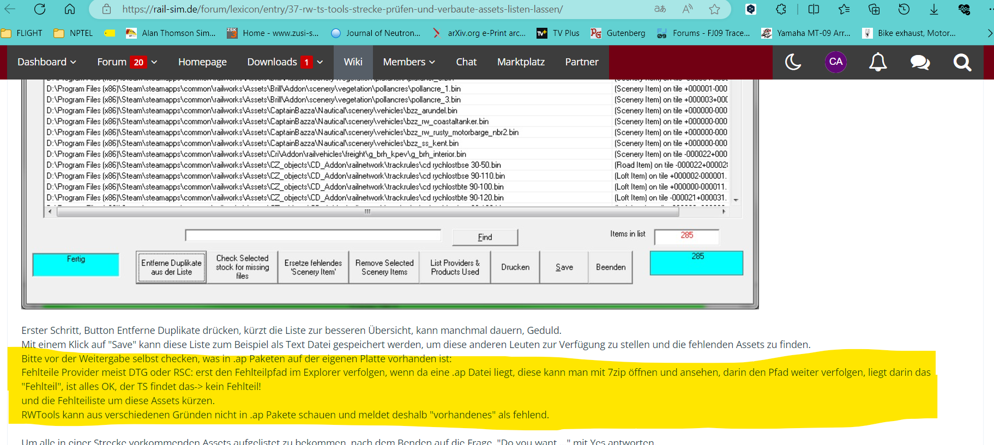
Task: Open the CA user avatar menu
Action: tap(836, 62)
